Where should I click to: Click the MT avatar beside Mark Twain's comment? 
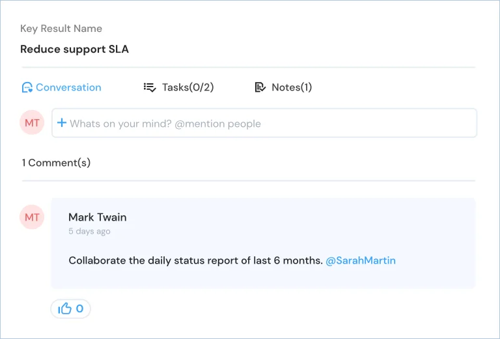(x=32, y=217)
